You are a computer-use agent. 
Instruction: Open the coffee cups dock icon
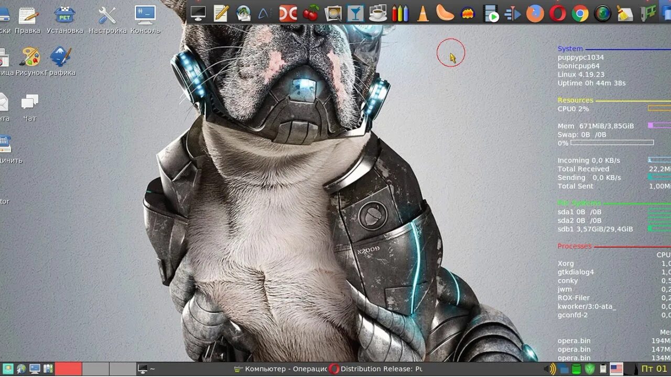[378, 13]
